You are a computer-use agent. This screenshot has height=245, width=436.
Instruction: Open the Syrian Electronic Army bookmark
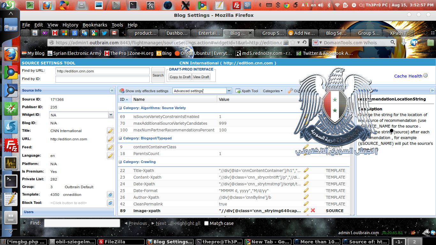74,53
